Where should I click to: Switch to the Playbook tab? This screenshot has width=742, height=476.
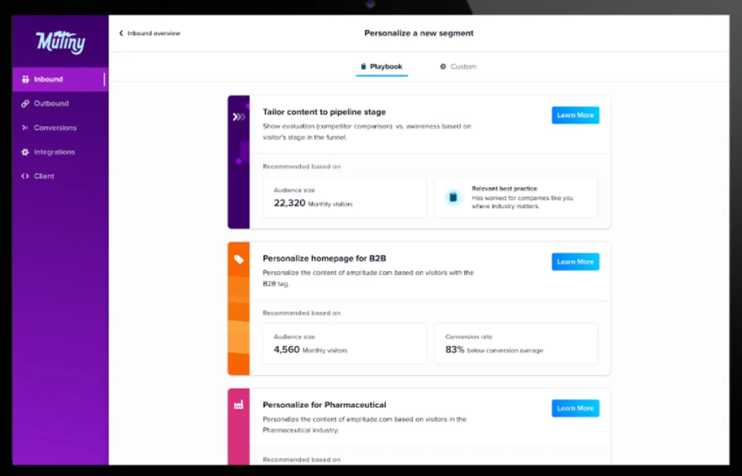(382, 66)
